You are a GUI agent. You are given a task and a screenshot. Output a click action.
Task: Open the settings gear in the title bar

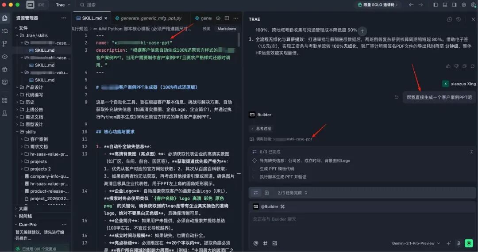pos(464,5)
